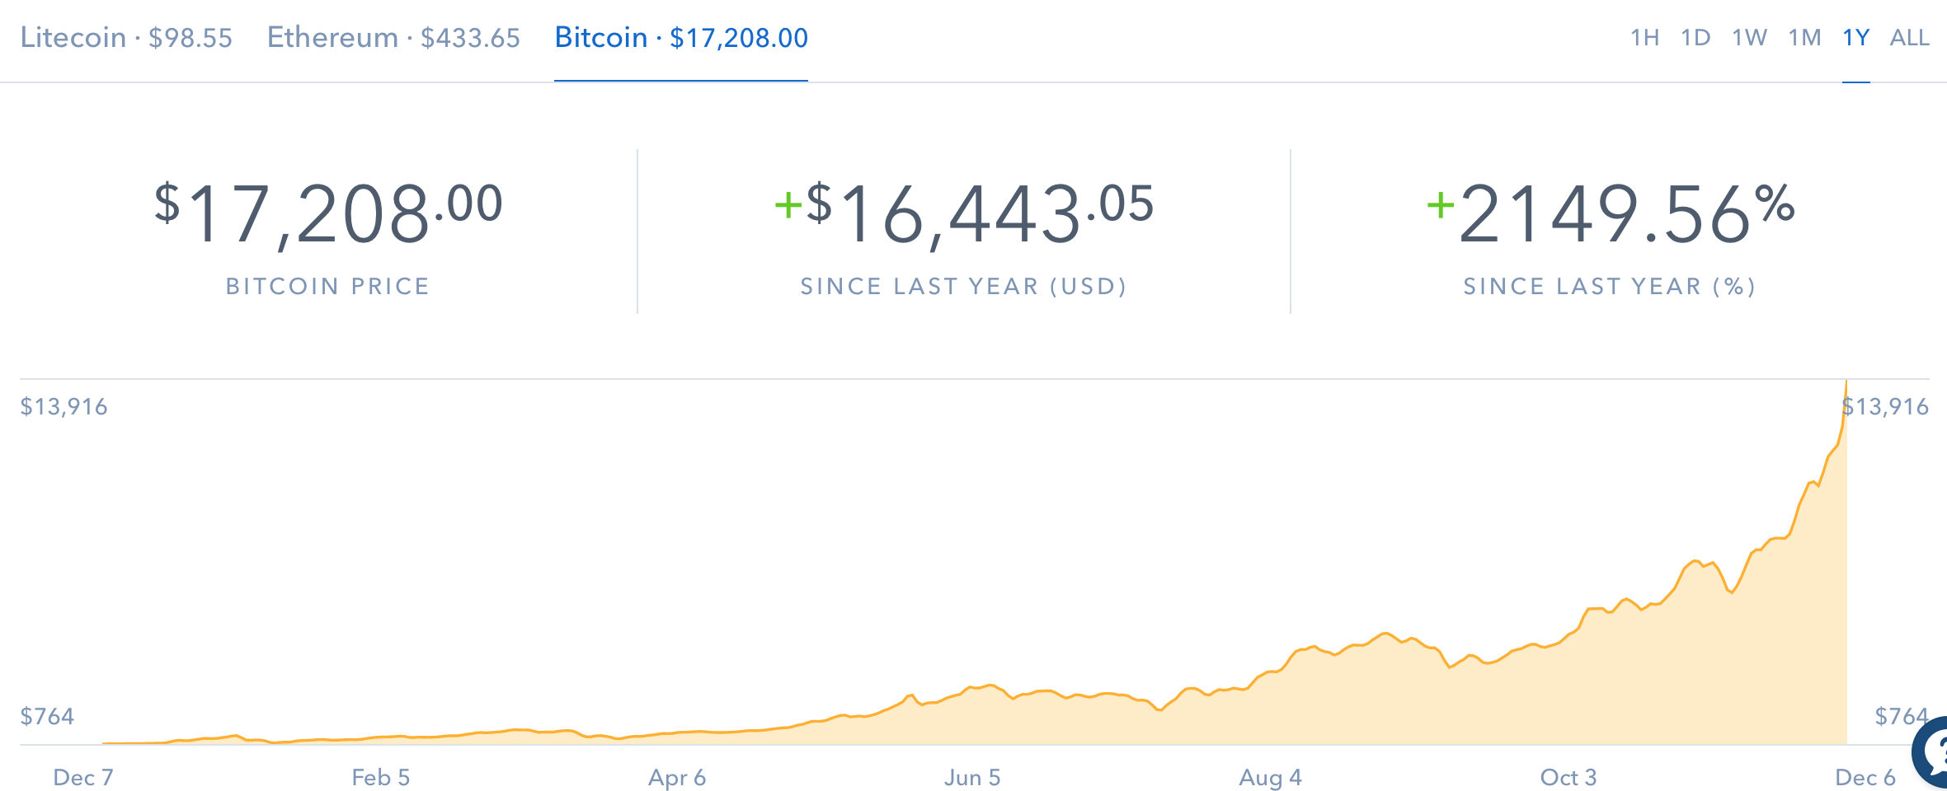Click the Feb 5 date axis label
Screen dimensions: 1947x791
pos(380,777)
